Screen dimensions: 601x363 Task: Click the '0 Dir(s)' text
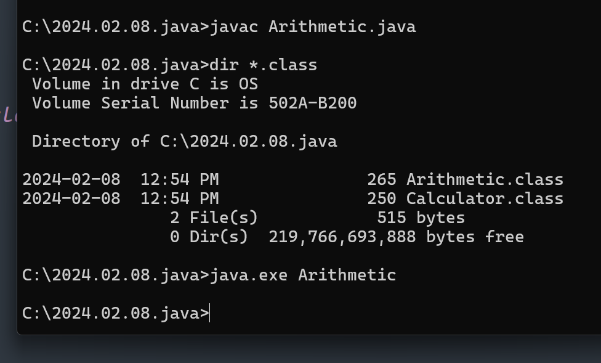pos(209,237)
